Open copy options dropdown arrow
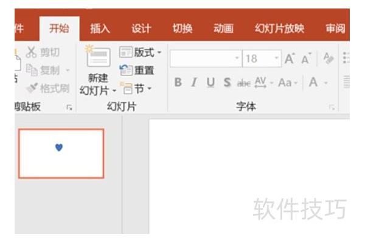Screen dimensions: 365x243 pyautogui.click(x=68, y=70)
